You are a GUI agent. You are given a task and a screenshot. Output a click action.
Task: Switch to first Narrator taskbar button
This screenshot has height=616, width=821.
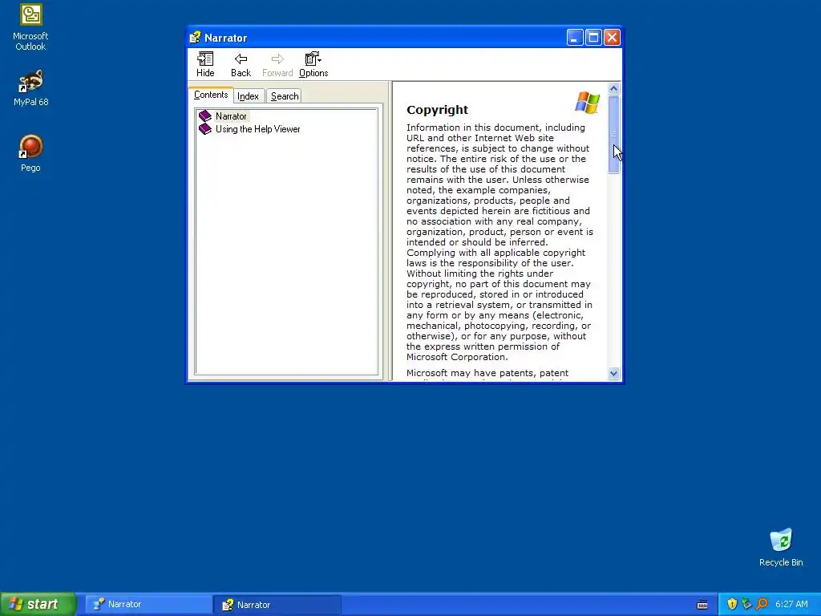[148, 605]
